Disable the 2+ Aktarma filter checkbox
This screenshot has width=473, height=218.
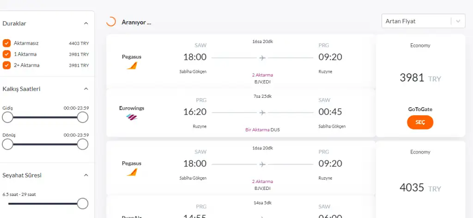(6, 65)
